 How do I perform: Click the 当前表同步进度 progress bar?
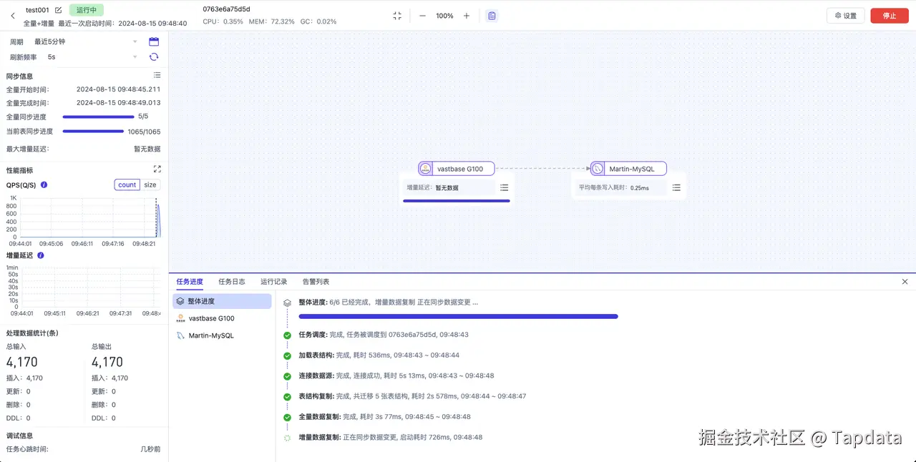click(93, 132)
